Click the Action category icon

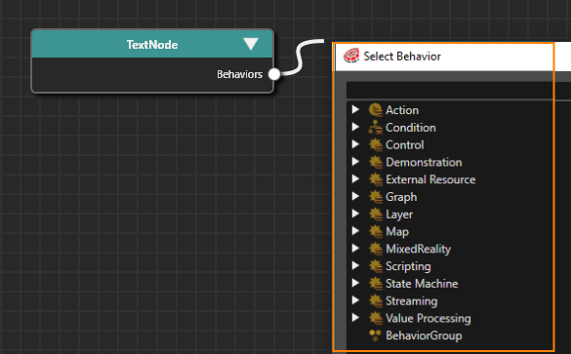[x=376, y=110]
